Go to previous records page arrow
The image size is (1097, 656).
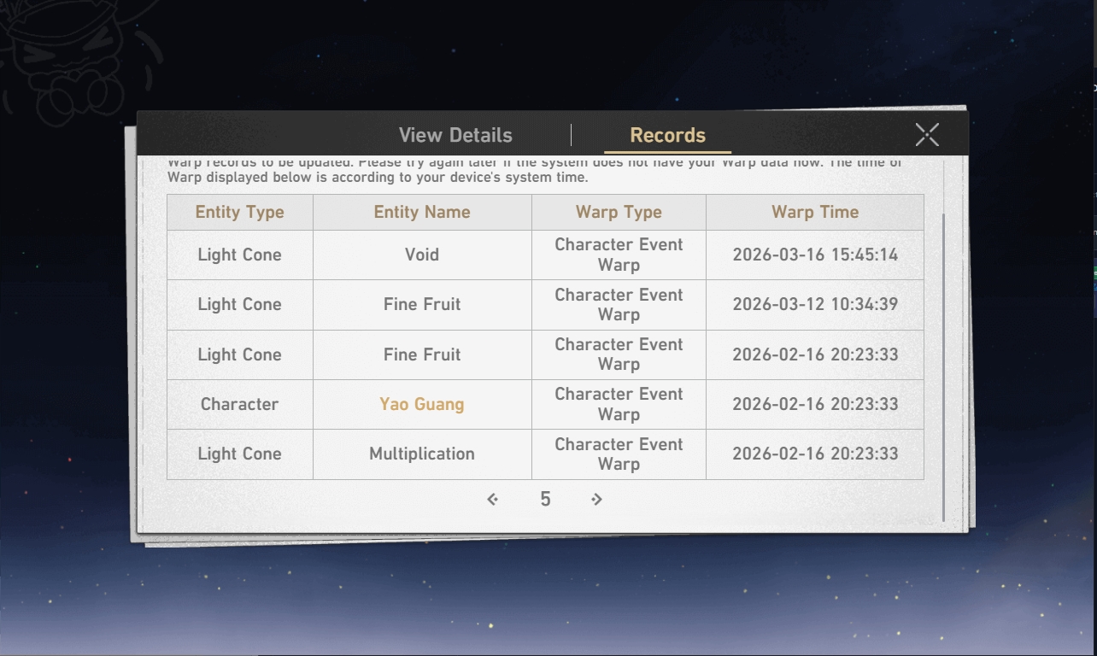(492, 499)
